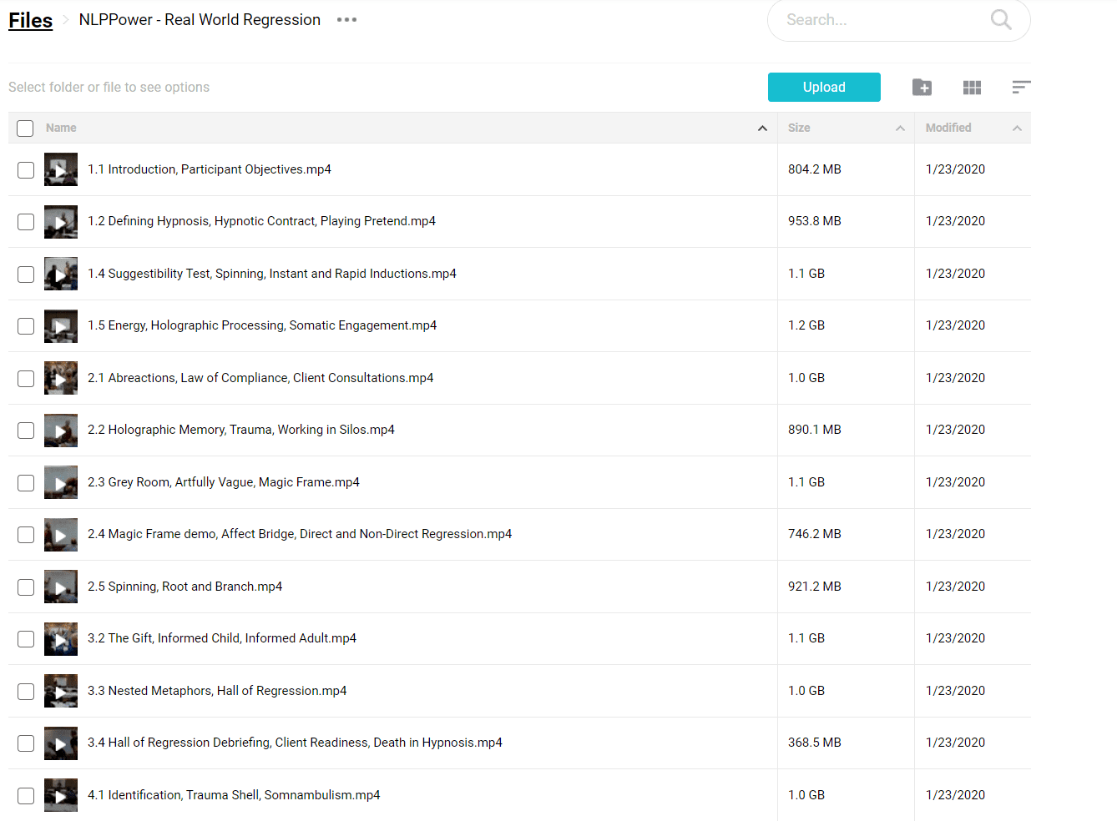Tick checkbox for 2.2 Holographic Memory
Image resolution: width=1117 pixels, height=821 pixels.
26,431
